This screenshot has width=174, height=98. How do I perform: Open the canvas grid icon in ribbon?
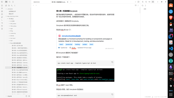(x=2, y=11)
